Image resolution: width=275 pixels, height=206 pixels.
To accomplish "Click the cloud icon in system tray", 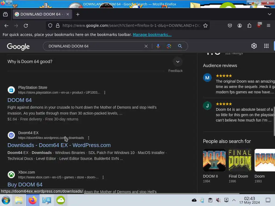I will click(194, 200).
